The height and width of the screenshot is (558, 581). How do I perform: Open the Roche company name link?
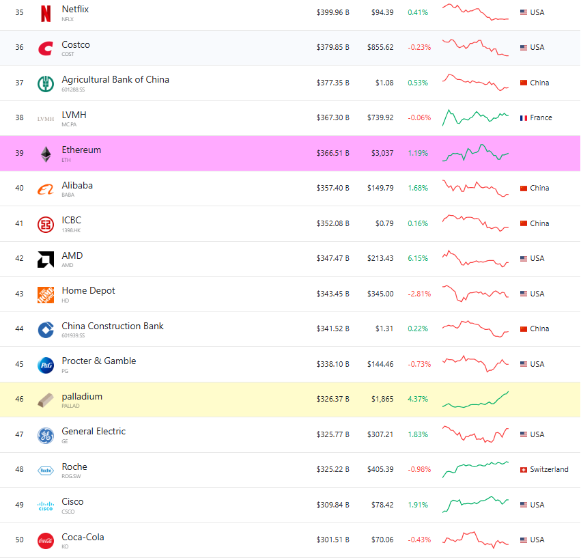(x=74, y=466)
